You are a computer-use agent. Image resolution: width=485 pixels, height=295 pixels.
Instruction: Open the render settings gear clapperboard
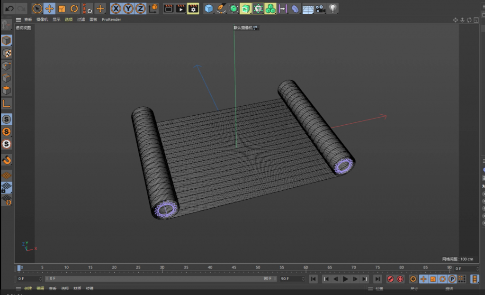point(193,9)
